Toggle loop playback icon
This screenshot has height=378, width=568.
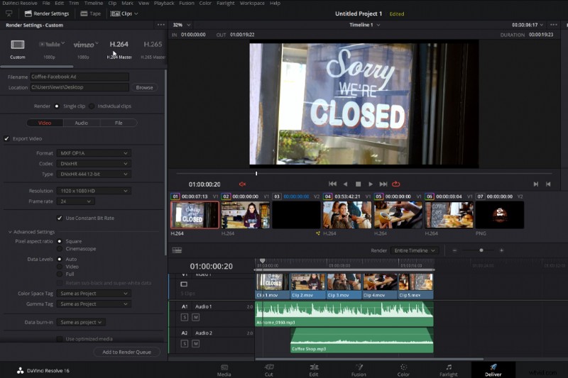(x=396, y=184)
